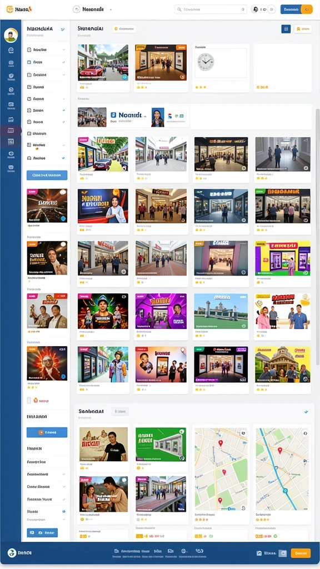
Task: Click the orange-dot button next to the main heading
Action: [124, 29]
